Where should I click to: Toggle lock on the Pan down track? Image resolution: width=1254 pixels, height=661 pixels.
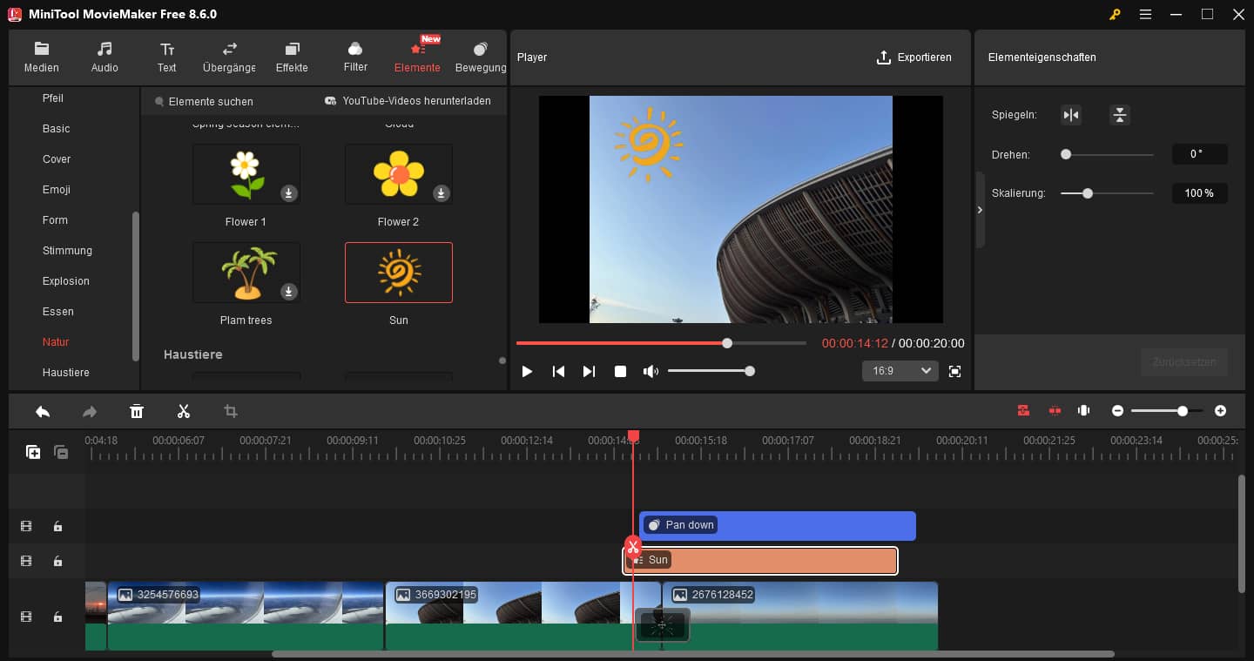[x=57, y=526]
